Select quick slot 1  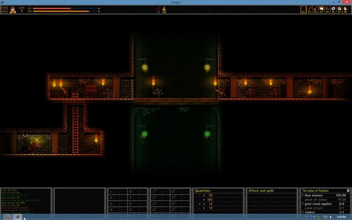[118, 191]
